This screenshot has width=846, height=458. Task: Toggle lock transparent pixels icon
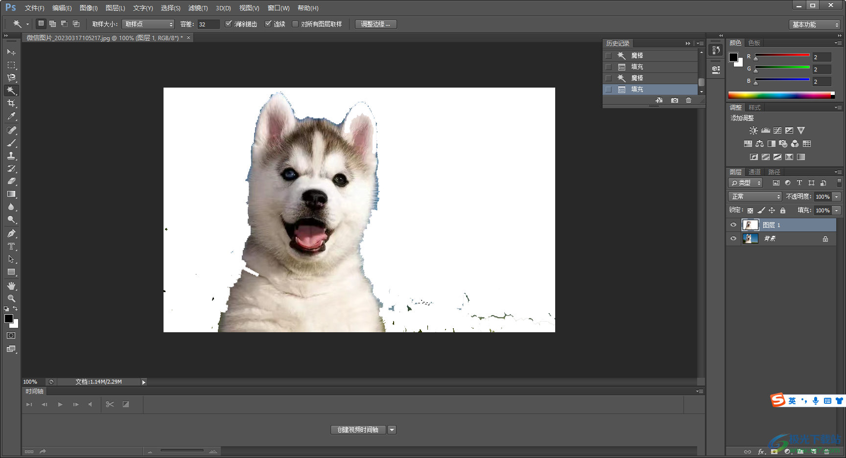(750, 210)
